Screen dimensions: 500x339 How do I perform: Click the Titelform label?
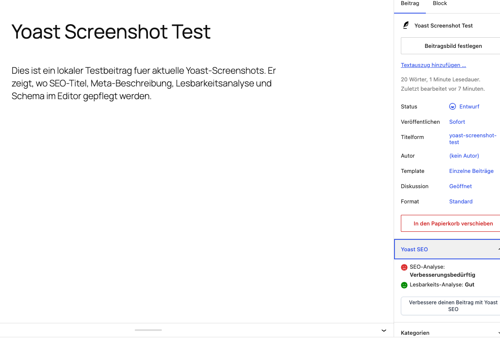point(412,137)
